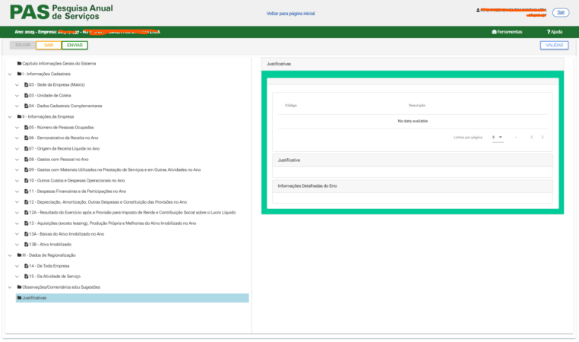579x342 pixels.
Task: Open 10 - Outros Custos e Despesas Operacionais
Action: tap(77, 181)
